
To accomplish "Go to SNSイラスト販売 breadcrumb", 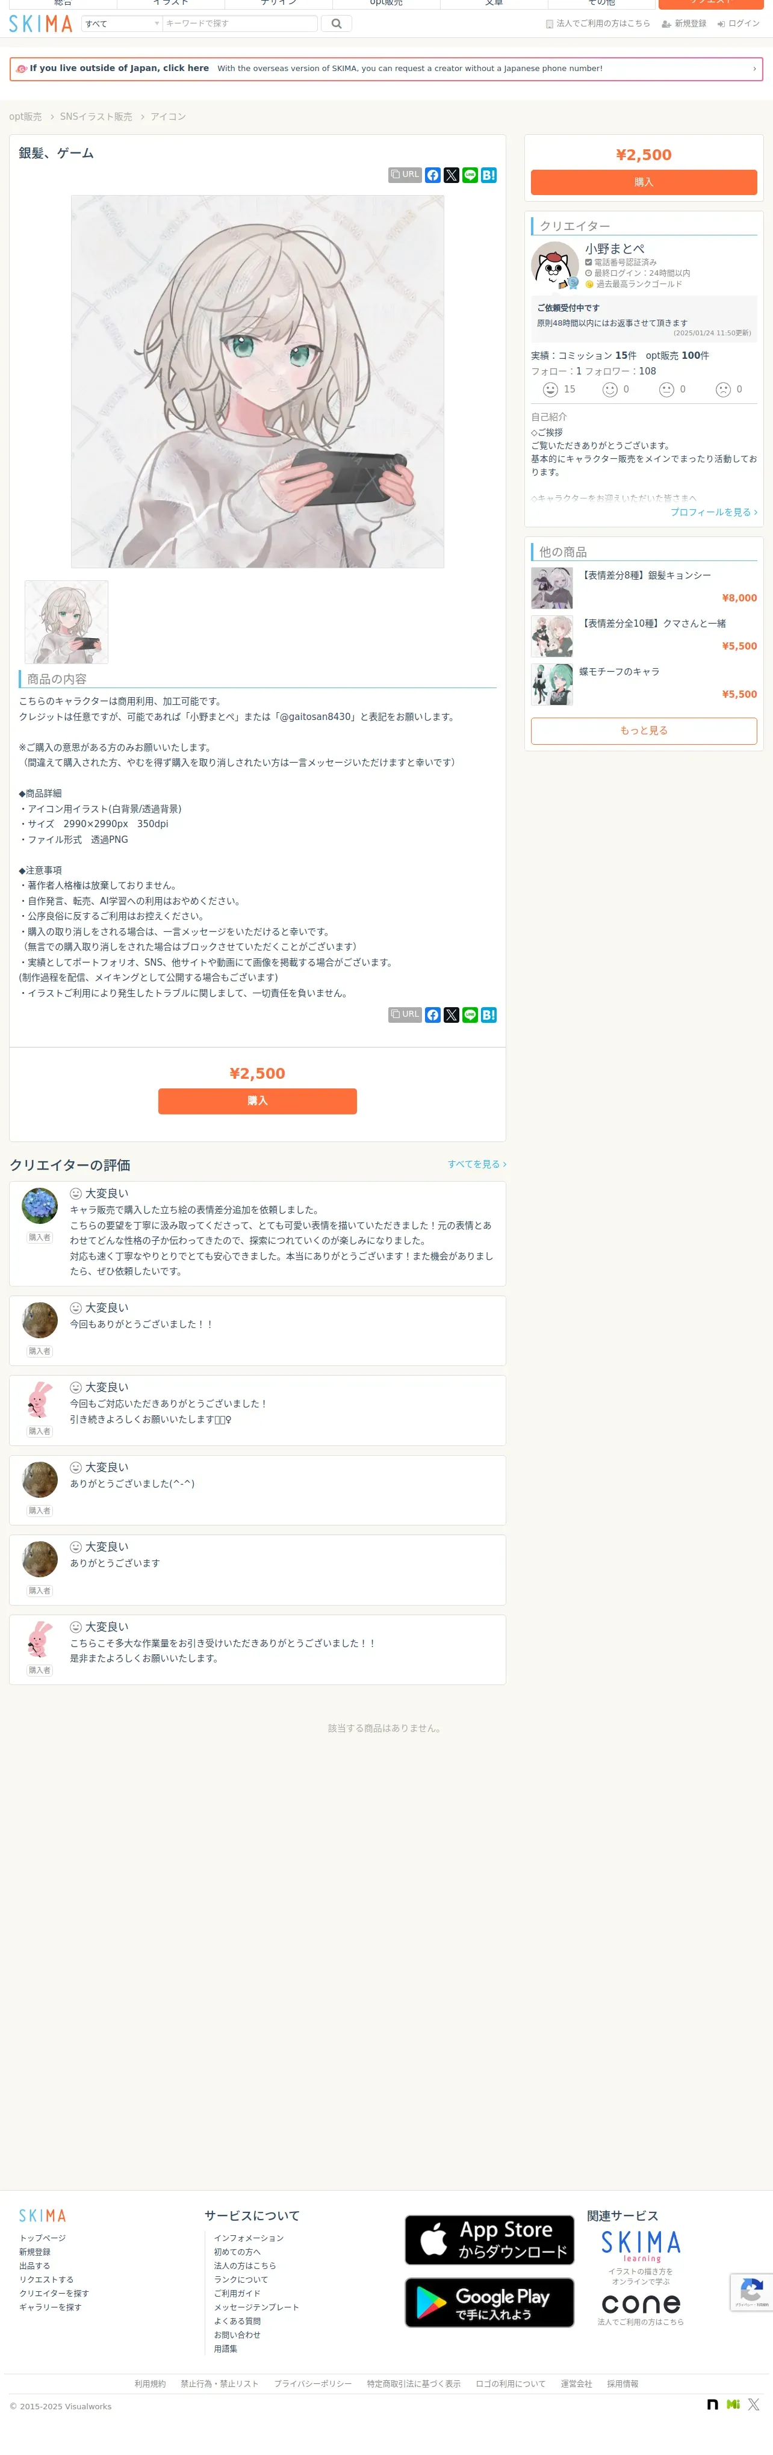I will [x=96, y=116].
